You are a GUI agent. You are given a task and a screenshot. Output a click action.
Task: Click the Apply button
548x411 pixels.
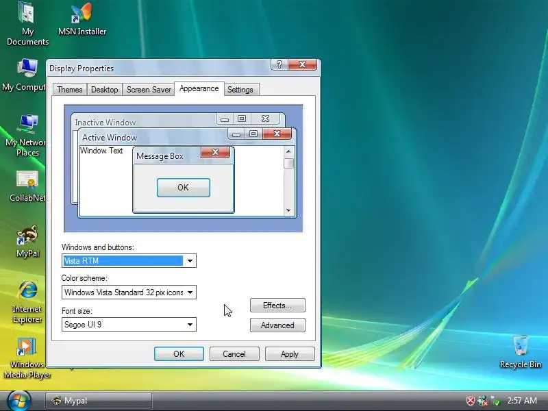[x=290, y=353]
